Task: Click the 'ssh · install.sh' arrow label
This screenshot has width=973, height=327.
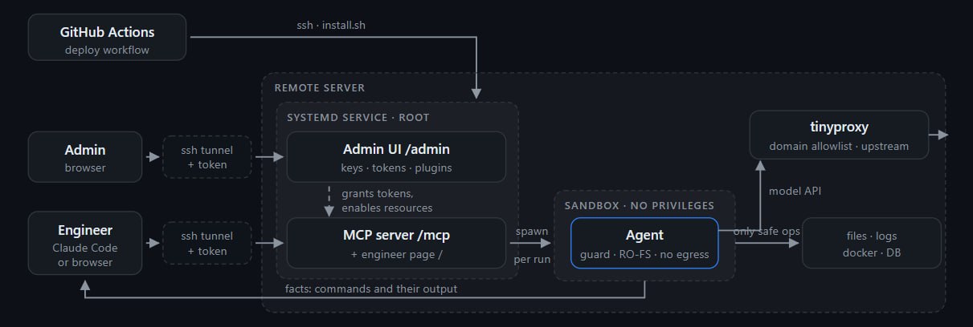Action: pyautogui.click(x=332, y=25)
